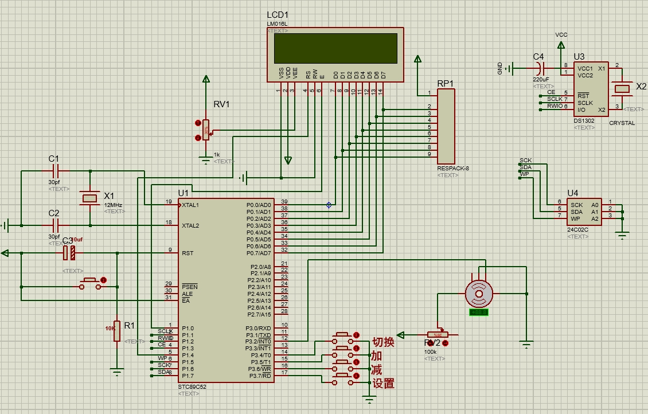Click the 24C02C part label
Screen dimensions: 648x414
point(577,230)
